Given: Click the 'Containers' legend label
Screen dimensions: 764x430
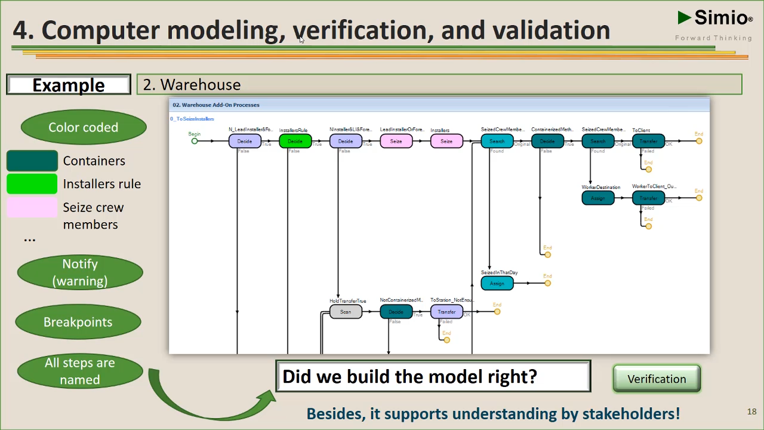Looking at the screenshot, I should coord(94,161).
